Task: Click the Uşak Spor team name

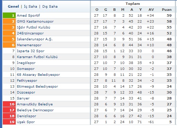Action: point(26,122)
